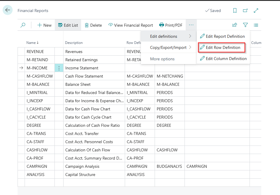This screenshot has height=195, width=280.
Task: Select the REVENUE name cell
Action: (x=40, y=52)
